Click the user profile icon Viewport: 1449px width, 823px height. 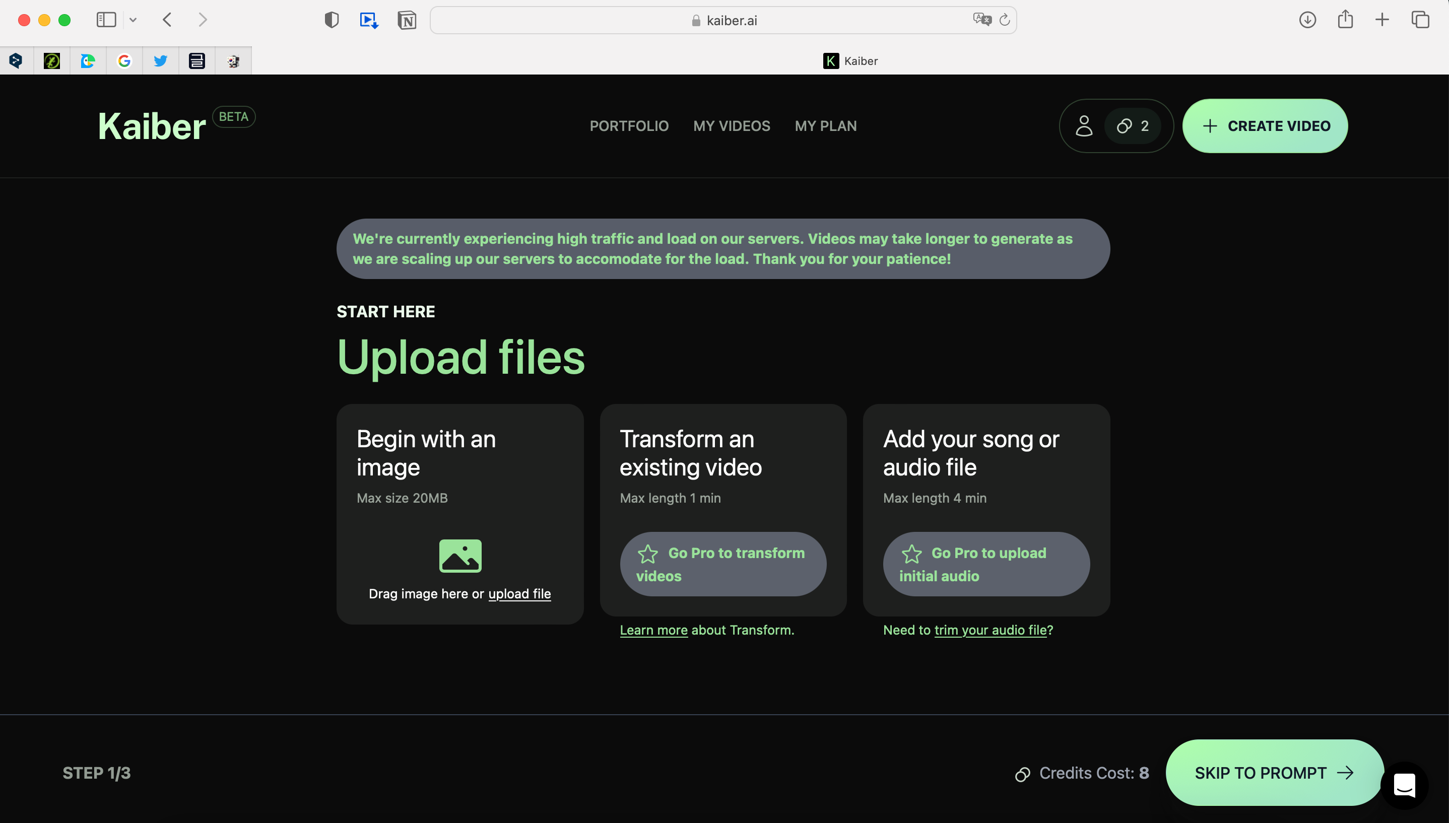[x=1083, y=125]
